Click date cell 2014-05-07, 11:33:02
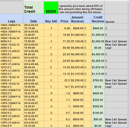This screenshot has height=128, width=129. (34, 98)
